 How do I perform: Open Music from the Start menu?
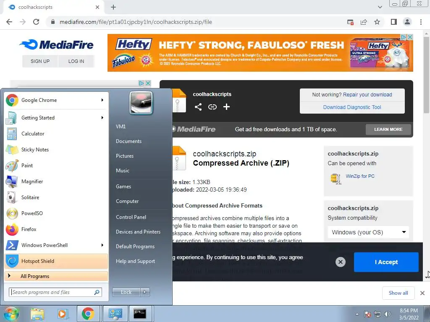coord(123,171)
